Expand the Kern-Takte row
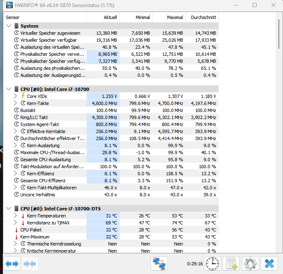Screen dimensions: 283x274 tap(15, 103)
